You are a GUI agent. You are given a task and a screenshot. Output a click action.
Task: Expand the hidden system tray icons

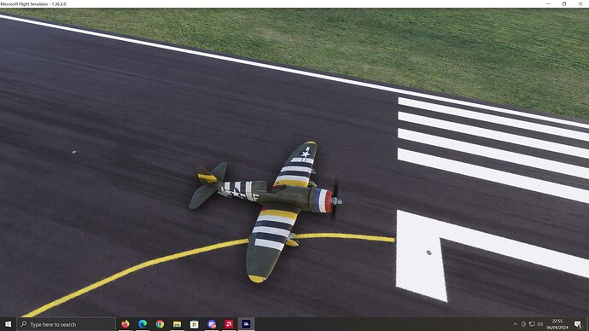pyautogui.click(x=515, y=324)
